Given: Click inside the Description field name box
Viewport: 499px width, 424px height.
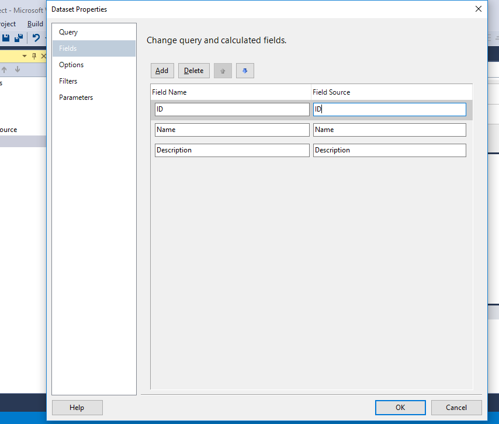Looking at the screenshot, I should tap(231, 150).
